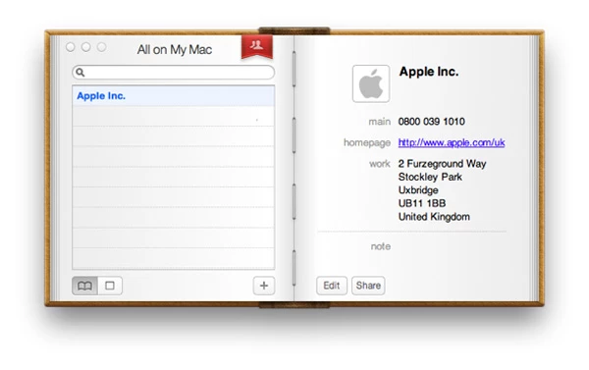Viewport: 589px width, 370px height.
Task: Click the 'UB11 1BB' postcode
Action: click(422, 203)
